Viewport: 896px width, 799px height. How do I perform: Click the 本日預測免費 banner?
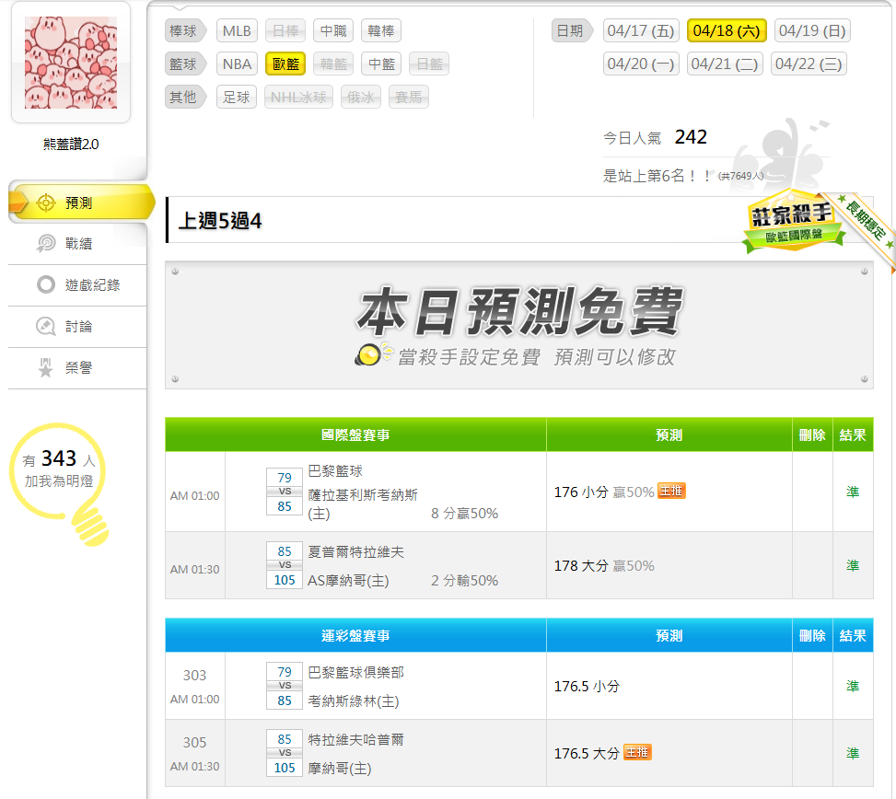pyautogui.click(x=518, y=325)
